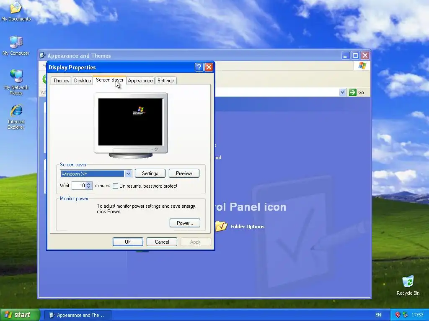Close the Appearance and Themes window
The height and width of the screenshot is (321, 429).
coord(365,56)
